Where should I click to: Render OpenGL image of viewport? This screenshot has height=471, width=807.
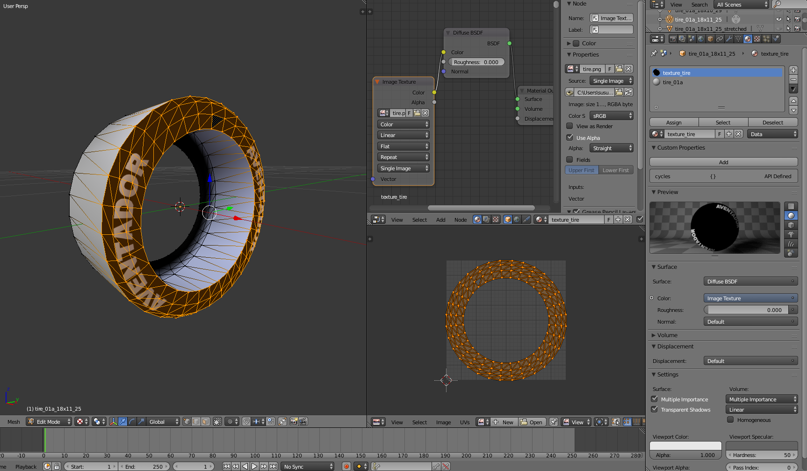pyautogui.click(x=294, y=421)
